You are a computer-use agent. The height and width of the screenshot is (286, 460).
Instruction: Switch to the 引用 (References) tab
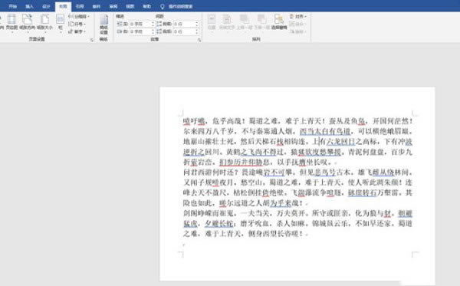(x=80, y=6)
